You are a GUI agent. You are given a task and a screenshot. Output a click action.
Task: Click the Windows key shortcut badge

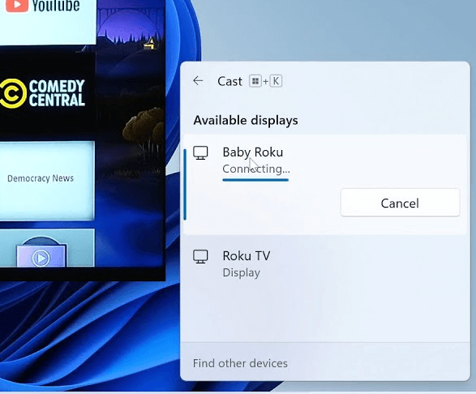pyautogui.click(x=255, y=81)
